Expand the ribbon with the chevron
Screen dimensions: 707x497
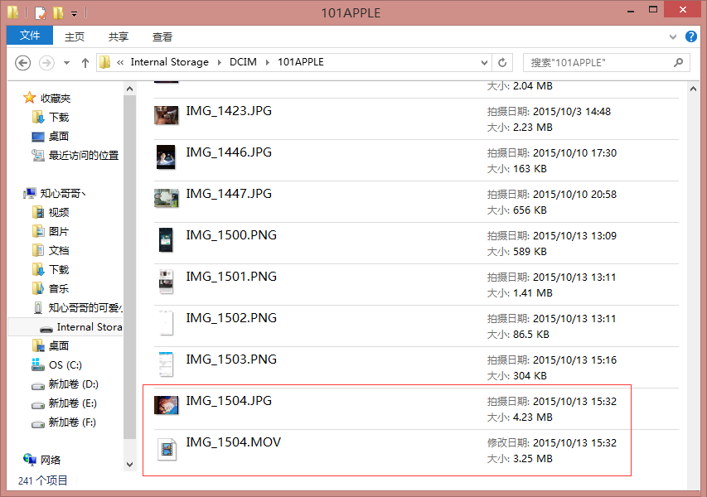pos(673,37)
